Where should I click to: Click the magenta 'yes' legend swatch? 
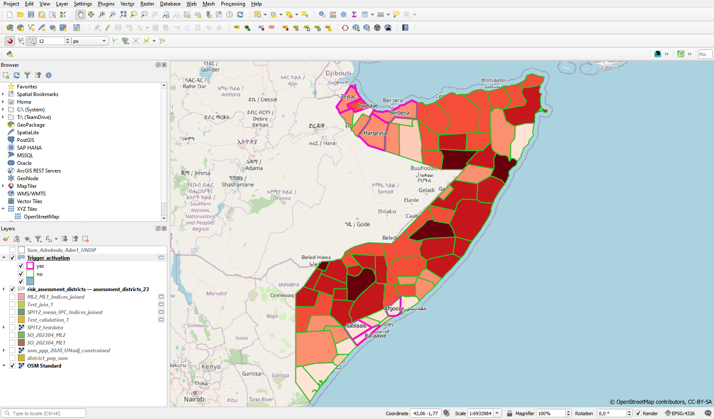30,266
